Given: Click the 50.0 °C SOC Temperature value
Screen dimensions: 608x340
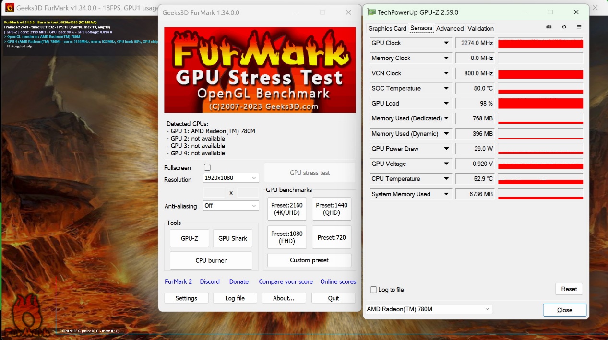Looking at the screenshot, I should tap(475, 88).
